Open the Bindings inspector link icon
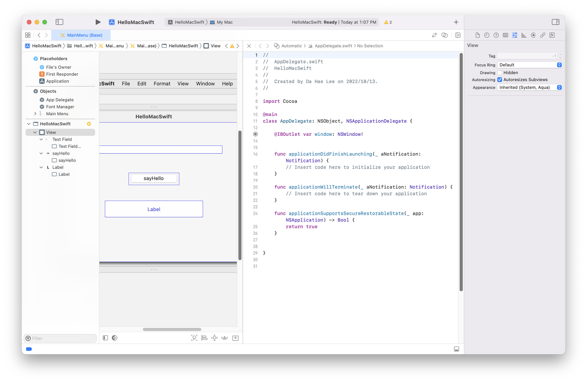The width and height of the screenshot is (587, 383). (543, 35)
